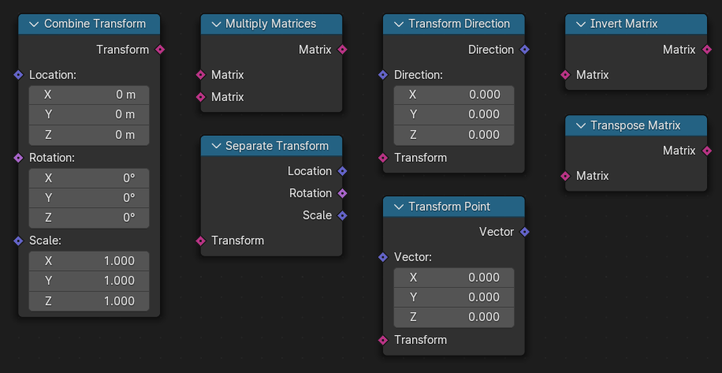Click Transpose Matrix's Matrix output socket
Viewport: 722px width, 373px height.
(x=707, y=151)
